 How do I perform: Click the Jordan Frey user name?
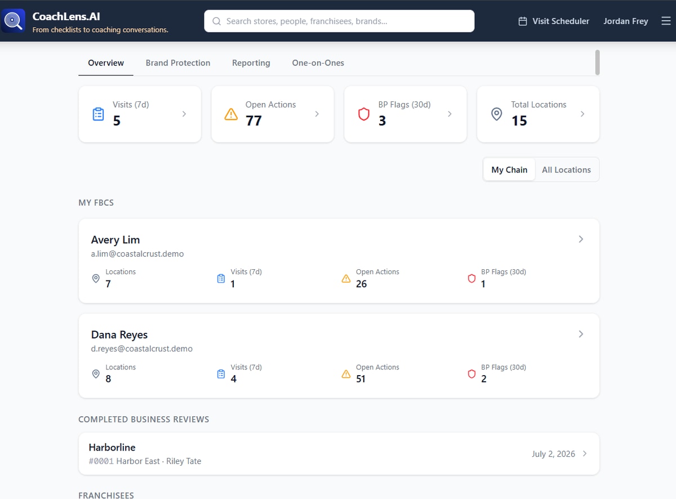click(626, 21)
